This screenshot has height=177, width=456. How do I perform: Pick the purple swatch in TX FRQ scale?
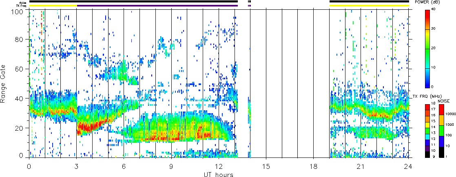click(x=427, y=149)
